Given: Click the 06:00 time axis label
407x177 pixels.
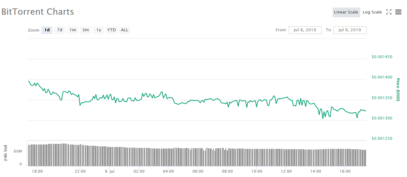Looking at the screenshot, I should [198, 171].
